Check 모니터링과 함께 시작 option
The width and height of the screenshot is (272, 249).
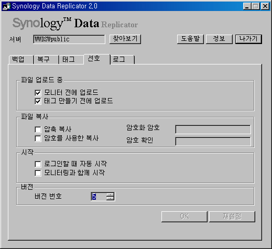(38, 173)
